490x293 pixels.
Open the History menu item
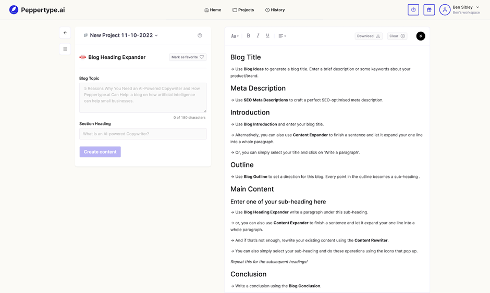point(275,10)
